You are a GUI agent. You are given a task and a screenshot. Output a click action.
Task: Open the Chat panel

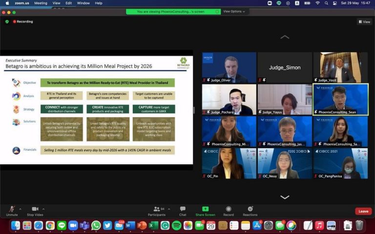coord(183,211)
